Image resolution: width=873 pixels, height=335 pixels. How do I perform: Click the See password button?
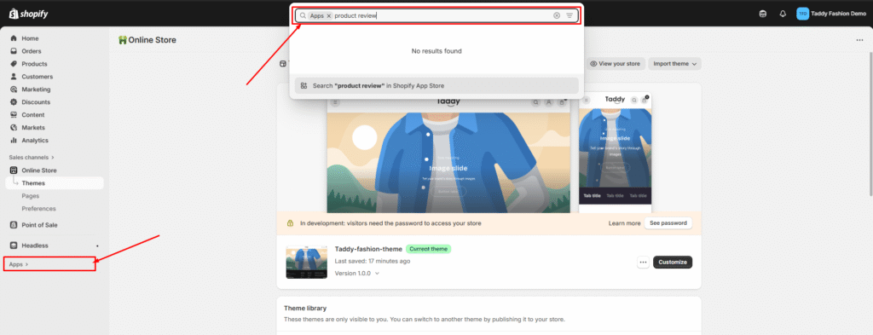point(668,223)
